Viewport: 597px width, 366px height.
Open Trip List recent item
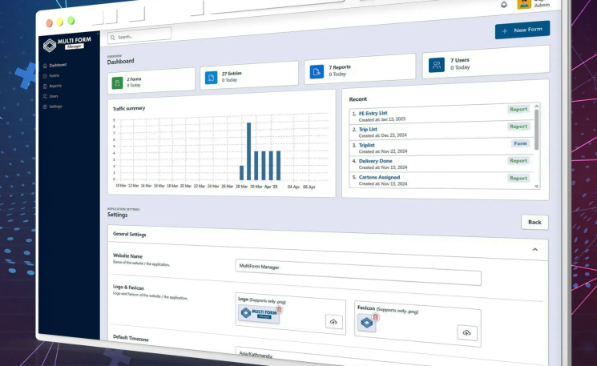point(368,130)
